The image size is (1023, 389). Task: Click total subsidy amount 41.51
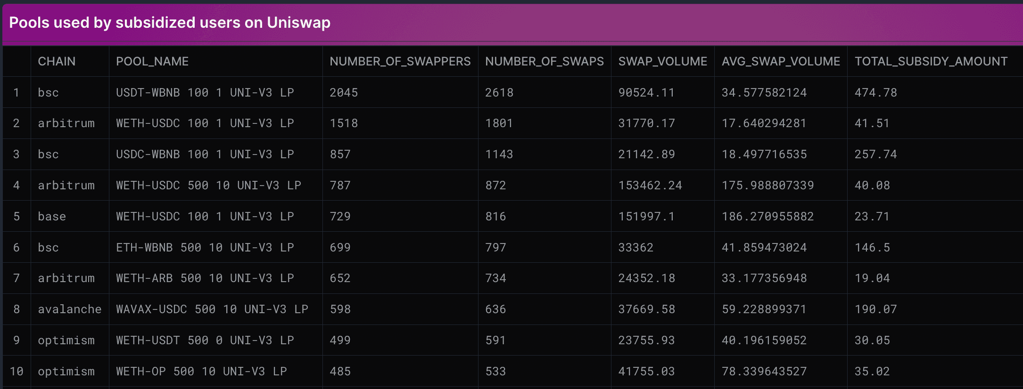[872, 123]
